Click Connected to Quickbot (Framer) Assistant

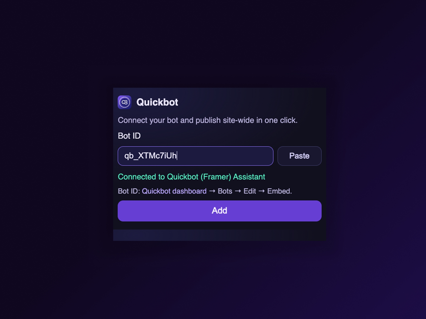point(191,177)
